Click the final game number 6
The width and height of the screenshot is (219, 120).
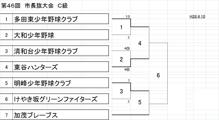click(x=158, y=75)
